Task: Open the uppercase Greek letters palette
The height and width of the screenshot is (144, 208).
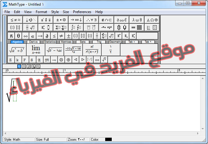Action: (x=152, y=20)
